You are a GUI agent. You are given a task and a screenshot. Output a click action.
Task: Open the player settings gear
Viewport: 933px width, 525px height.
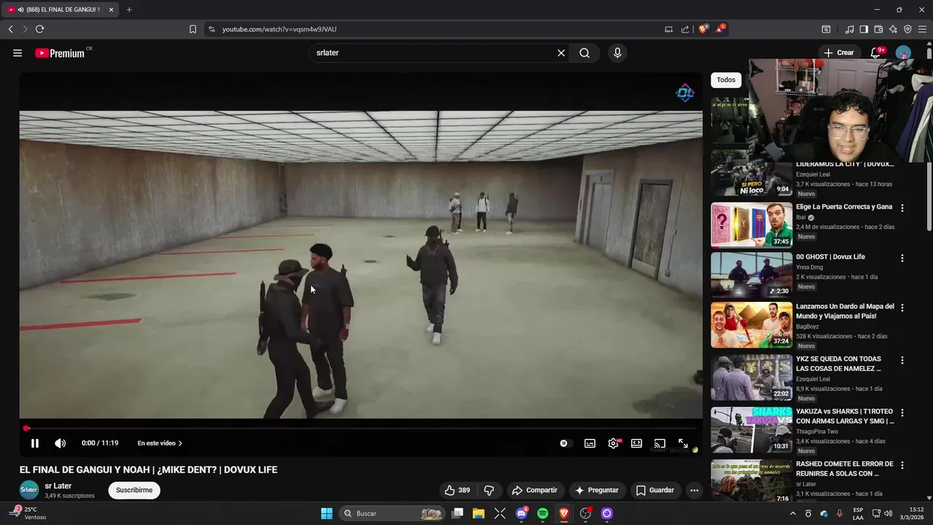point(614,443)
